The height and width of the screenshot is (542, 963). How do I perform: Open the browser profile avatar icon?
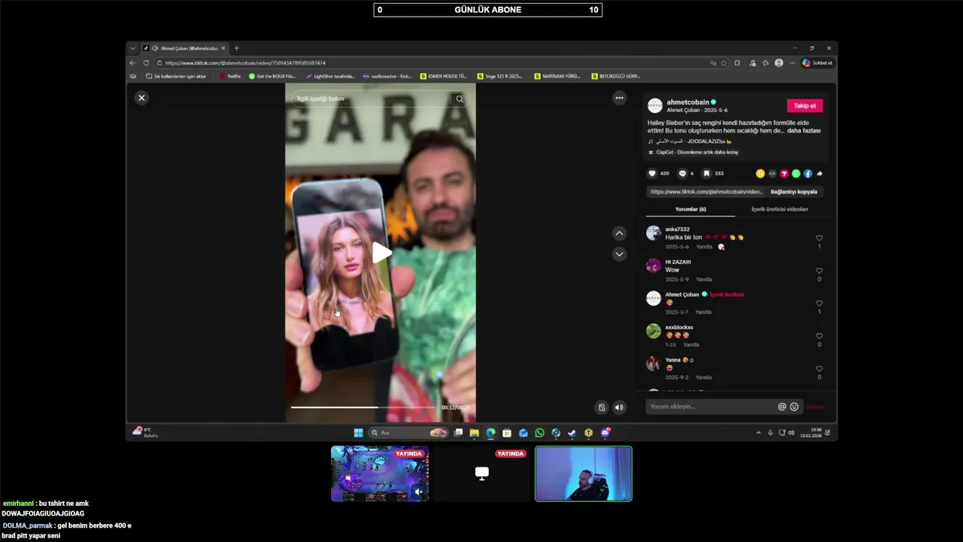(779, 63)
